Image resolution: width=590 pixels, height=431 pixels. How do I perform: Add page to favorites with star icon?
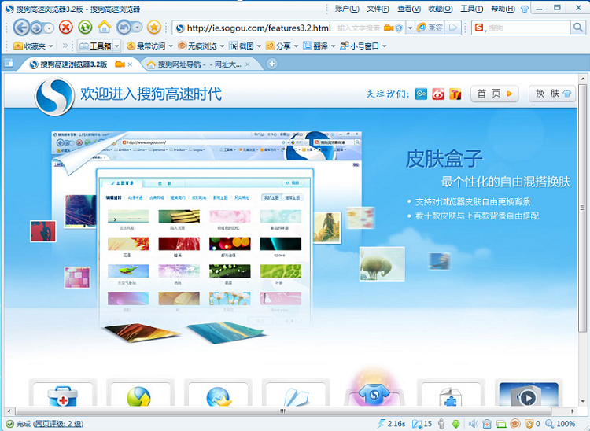click(x=154, y=27)
